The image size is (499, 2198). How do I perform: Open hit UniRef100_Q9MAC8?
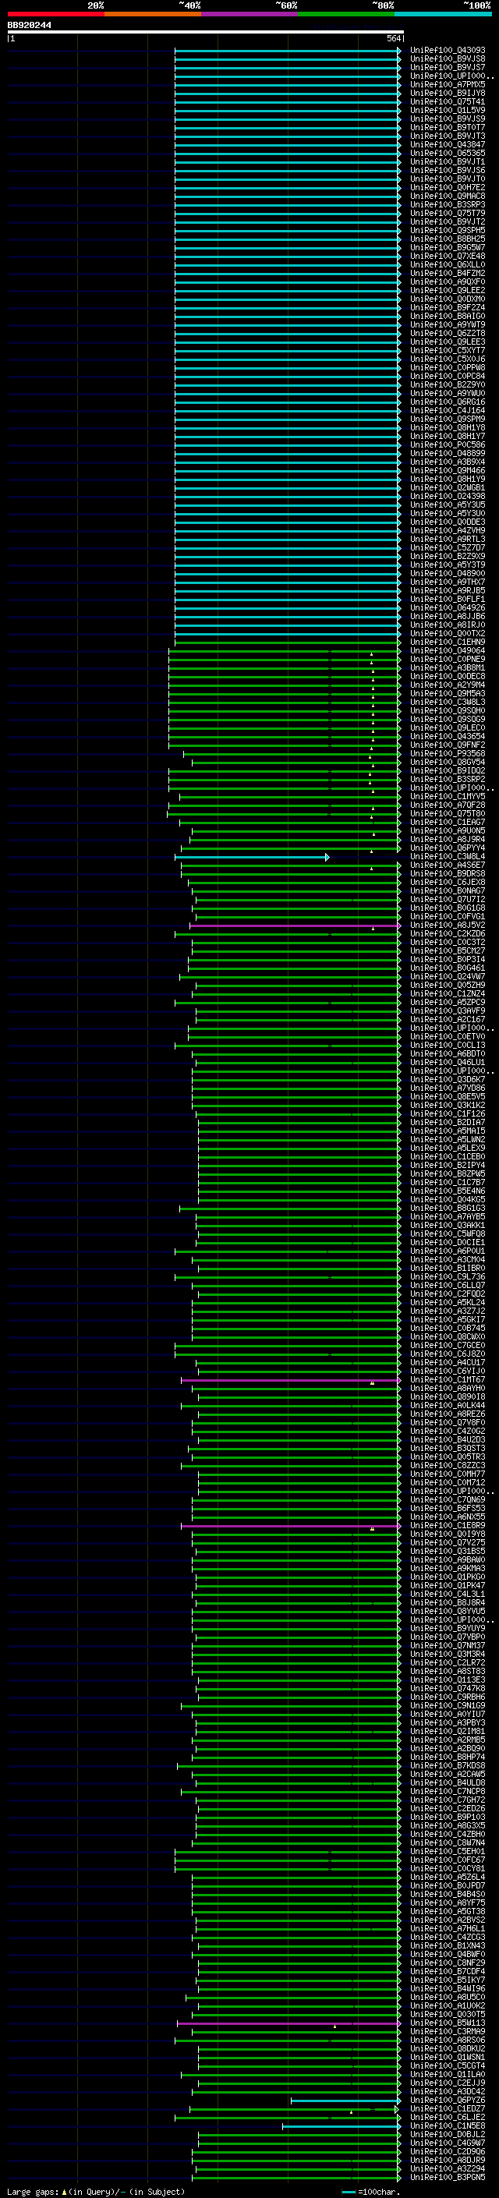point(448,196)
